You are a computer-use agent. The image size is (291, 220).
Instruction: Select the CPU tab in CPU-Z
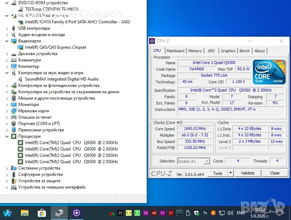coord(157,50)
